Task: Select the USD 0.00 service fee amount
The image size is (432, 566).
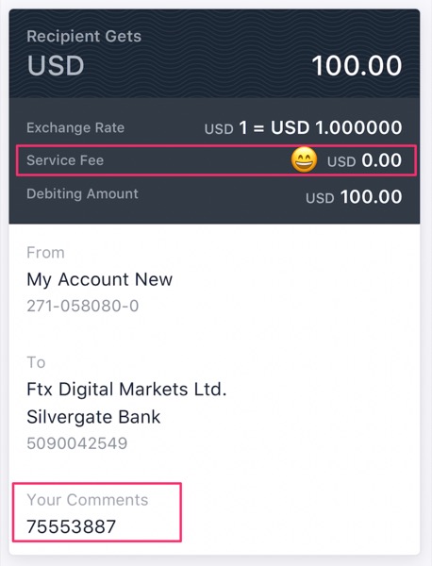Action: 364,160
